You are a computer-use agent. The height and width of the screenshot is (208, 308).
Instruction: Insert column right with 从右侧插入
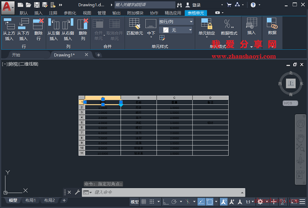click(68, 29)
